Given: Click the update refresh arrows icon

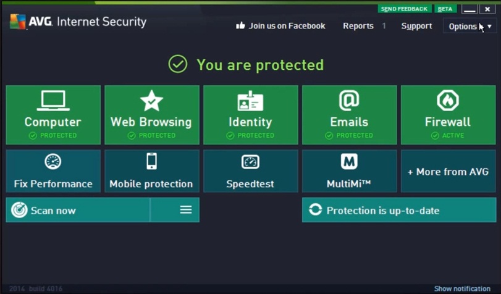Looking at the screenshot, I should 315,210.
